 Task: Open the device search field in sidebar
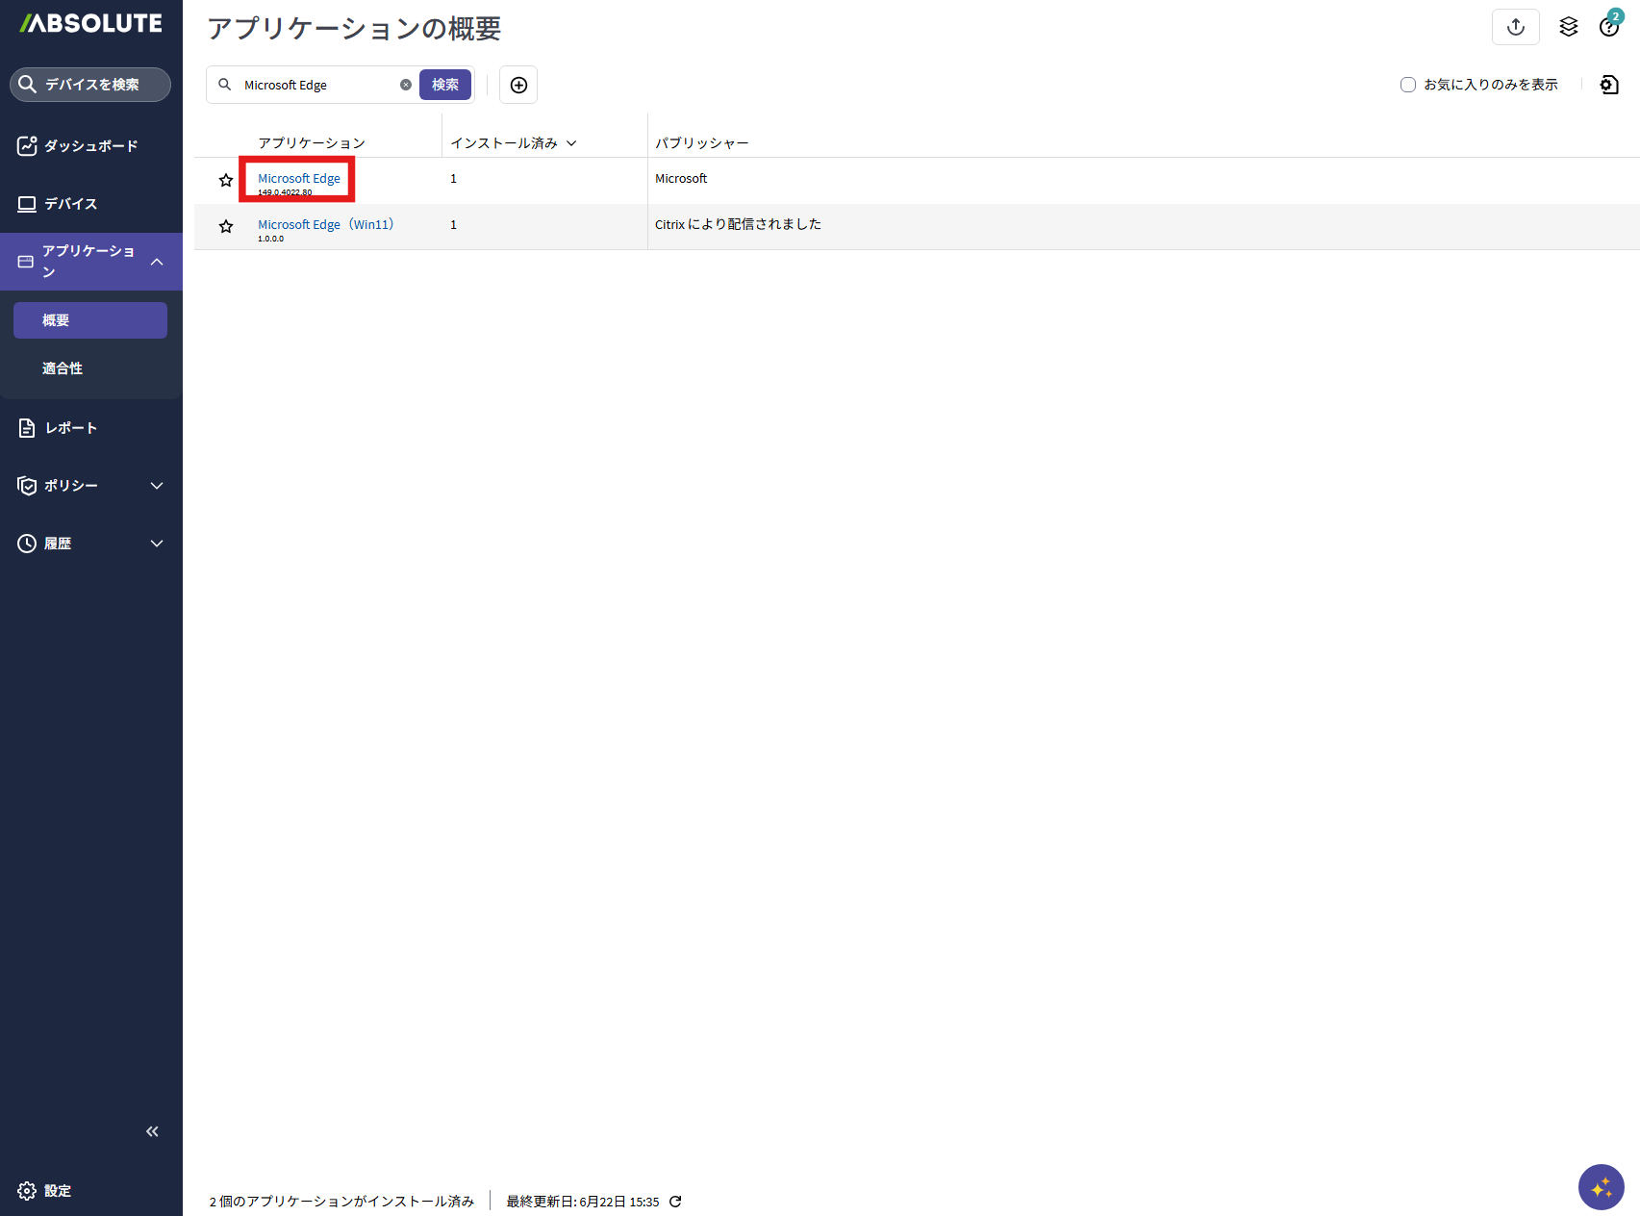[90, 85]
